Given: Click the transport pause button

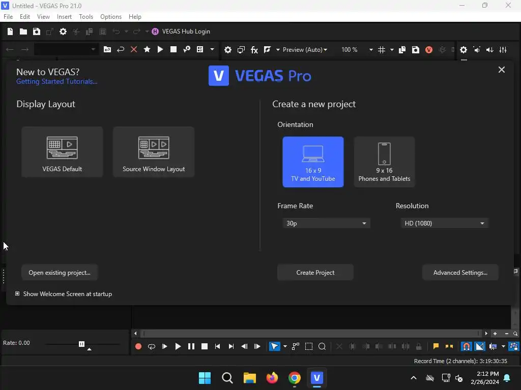Looking at the screenshot, I should 191,346.
